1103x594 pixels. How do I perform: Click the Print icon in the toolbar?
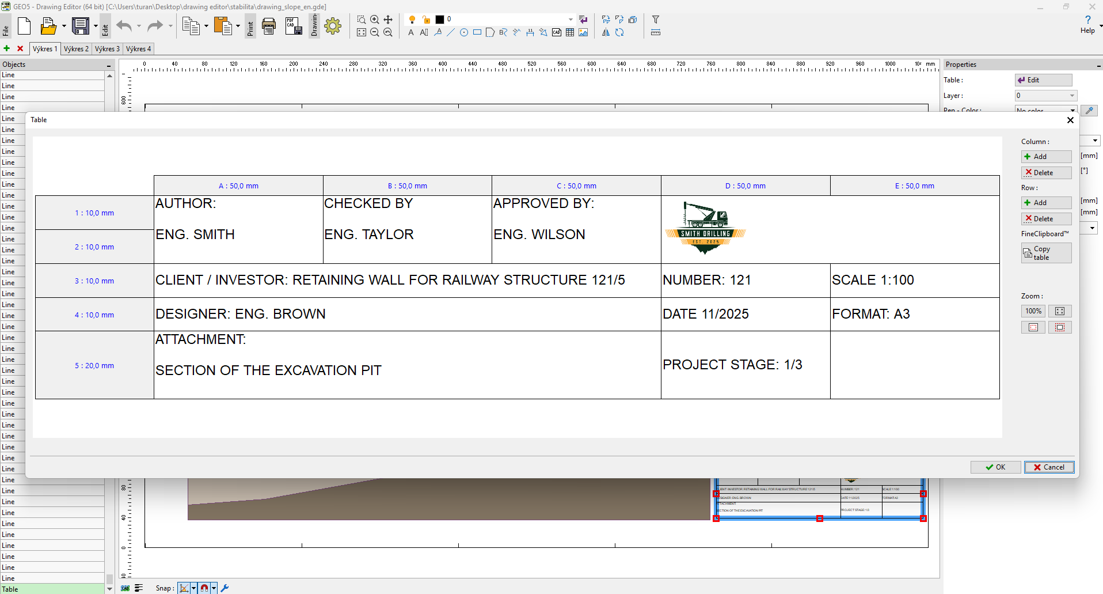(x=269, y=26)
